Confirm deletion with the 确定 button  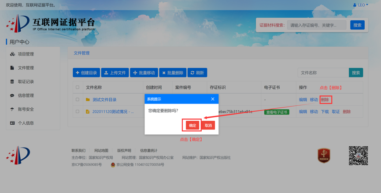(x=192, y=126)
